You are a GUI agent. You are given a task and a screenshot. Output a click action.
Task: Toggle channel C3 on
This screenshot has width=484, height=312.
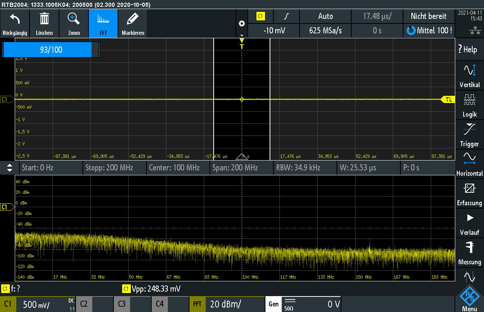[132, 304]
